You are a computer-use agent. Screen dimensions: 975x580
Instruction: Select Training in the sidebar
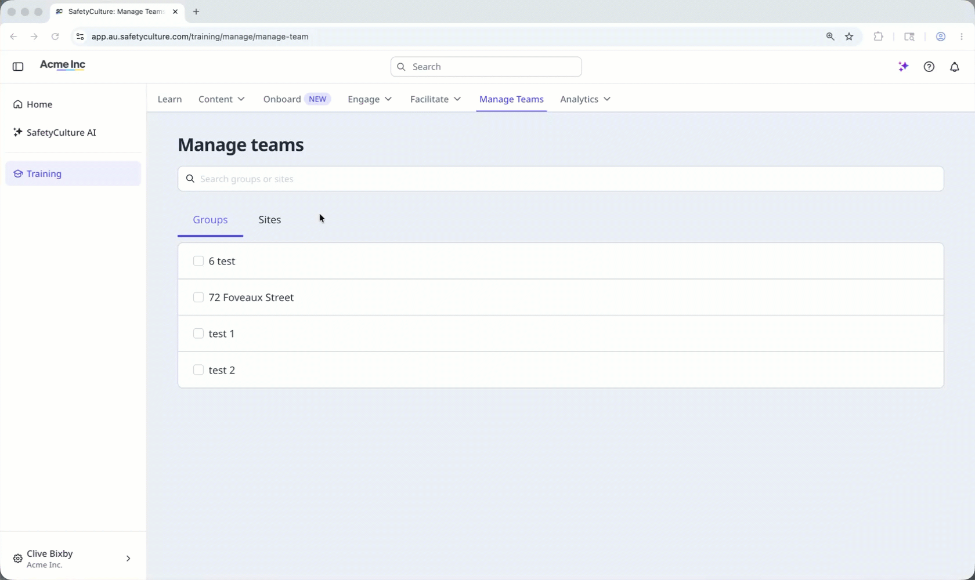73,173
